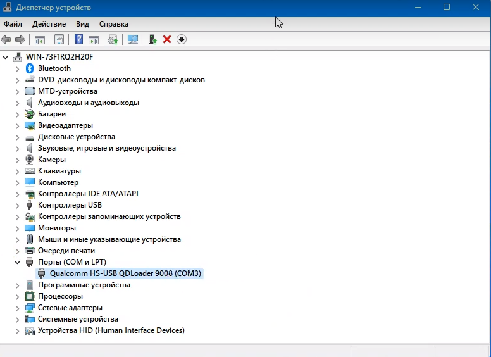Maximize the Диспетчер устройств window
Screen dimensions: 491x357
pos(447,7)
